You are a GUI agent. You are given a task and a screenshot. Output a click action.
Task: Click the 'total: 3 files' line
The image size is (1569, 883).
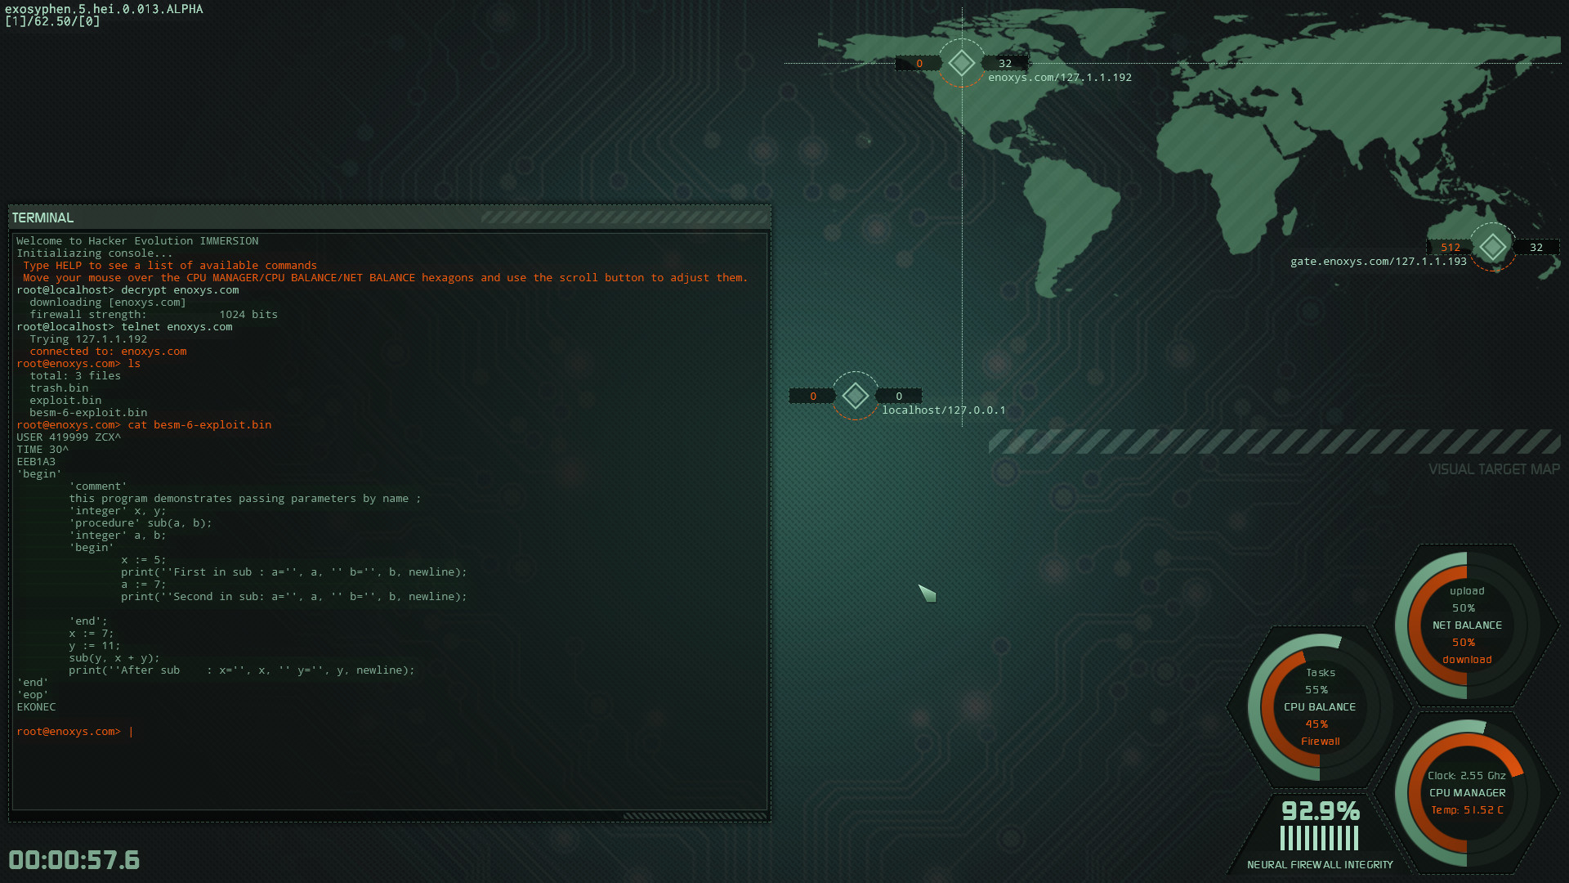[x=75, y=376]
